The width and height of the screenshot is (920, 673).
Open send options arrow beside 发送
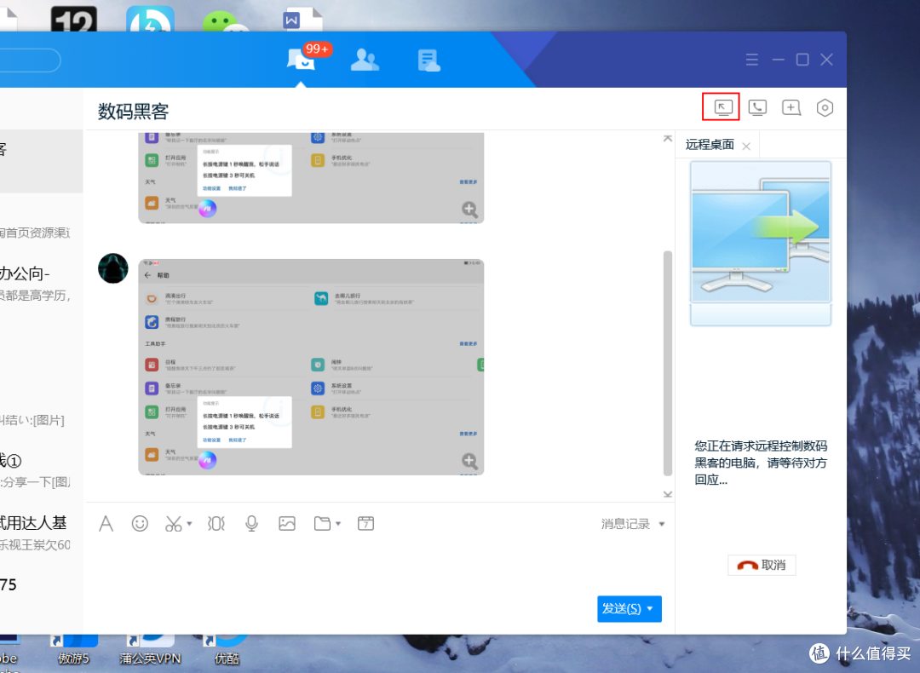(650, 608)
